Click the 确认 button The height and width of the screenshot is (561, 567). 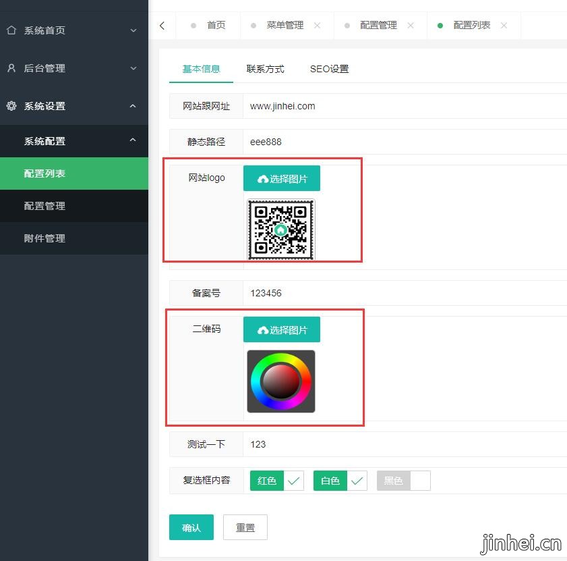[191, 527]
